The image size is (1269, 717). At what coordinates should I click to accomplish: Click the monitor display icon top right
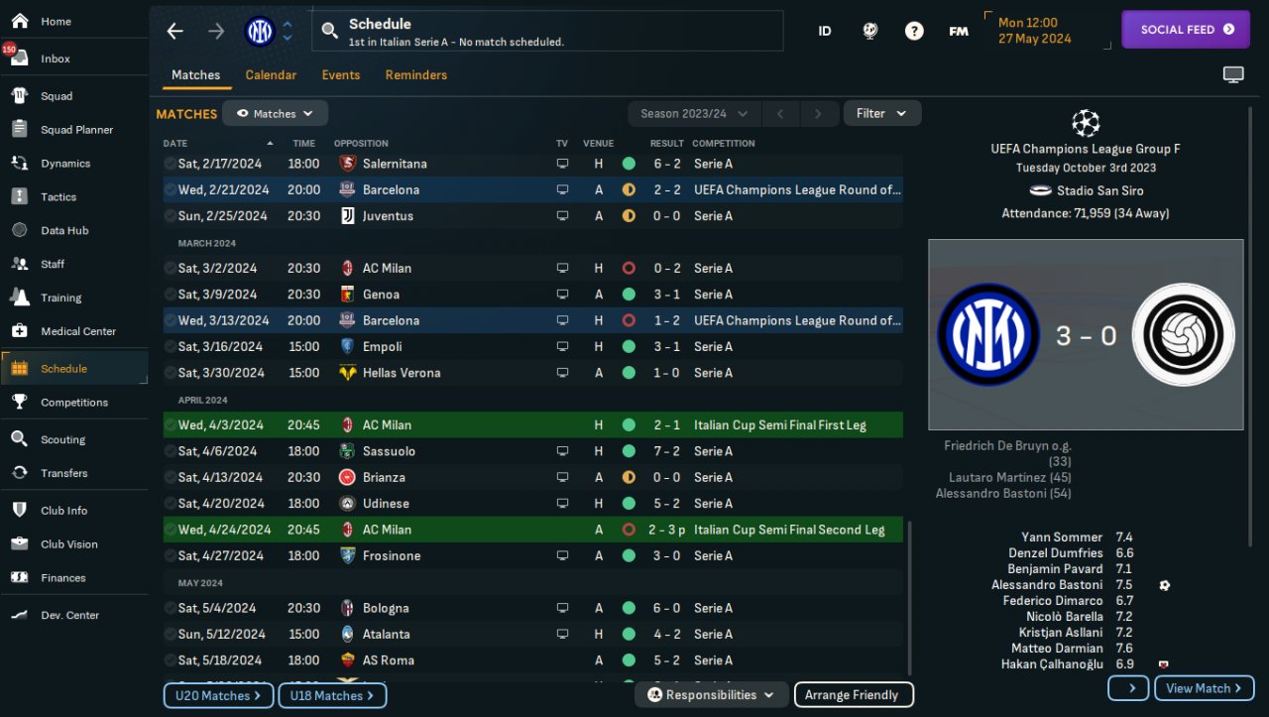click(x=1233, y=75)
